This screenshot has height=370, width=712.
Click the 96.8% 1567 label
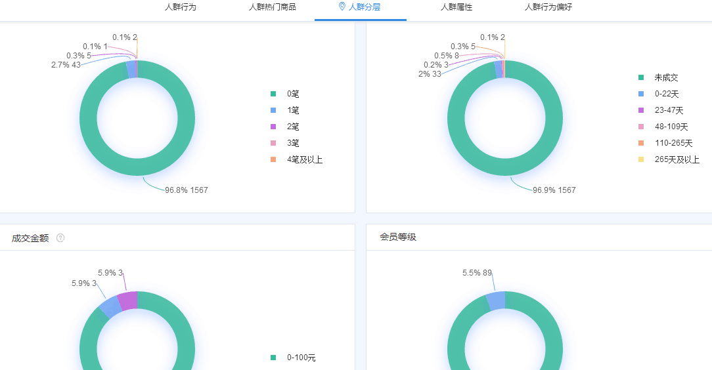[186, 190]
